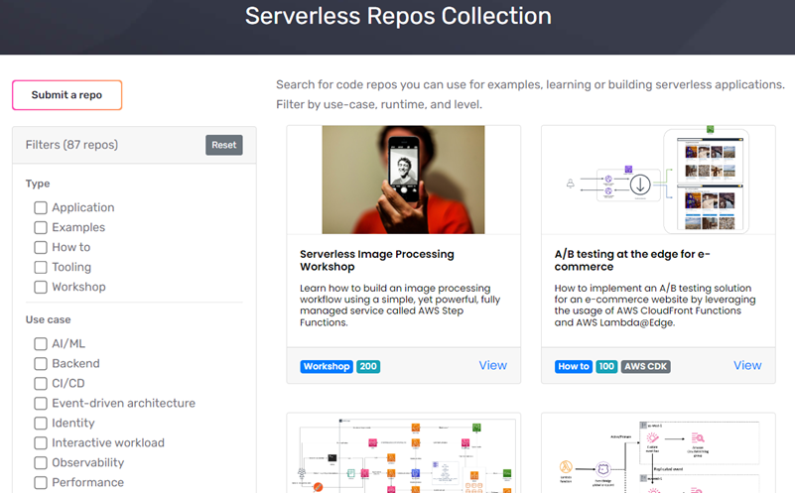Image resolution: width=795 pixels, height=493 pixels.
Task: Click the blue Workshop tag badge
Action: click(327, 366)
